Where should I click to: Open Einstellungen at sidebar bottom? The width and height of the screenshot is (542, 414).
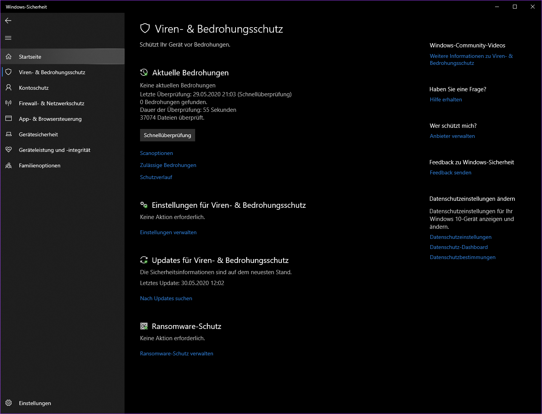coord(62,403)
